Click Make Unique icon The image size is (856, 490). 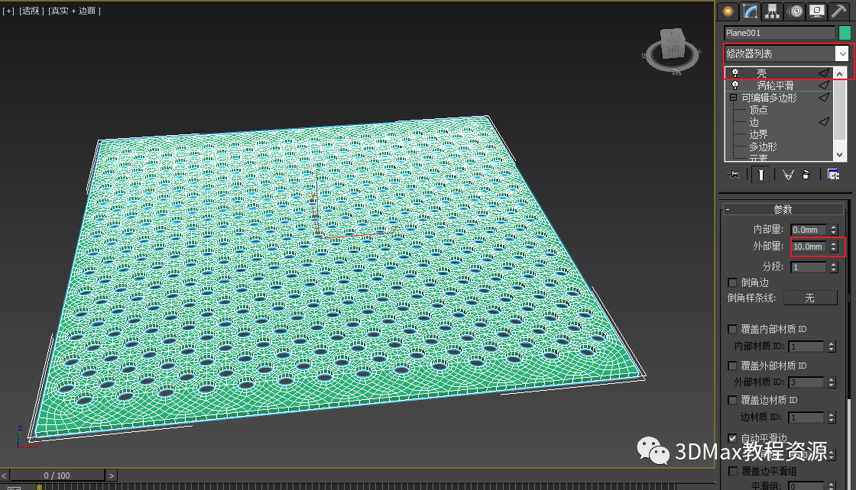click(788, 175)
